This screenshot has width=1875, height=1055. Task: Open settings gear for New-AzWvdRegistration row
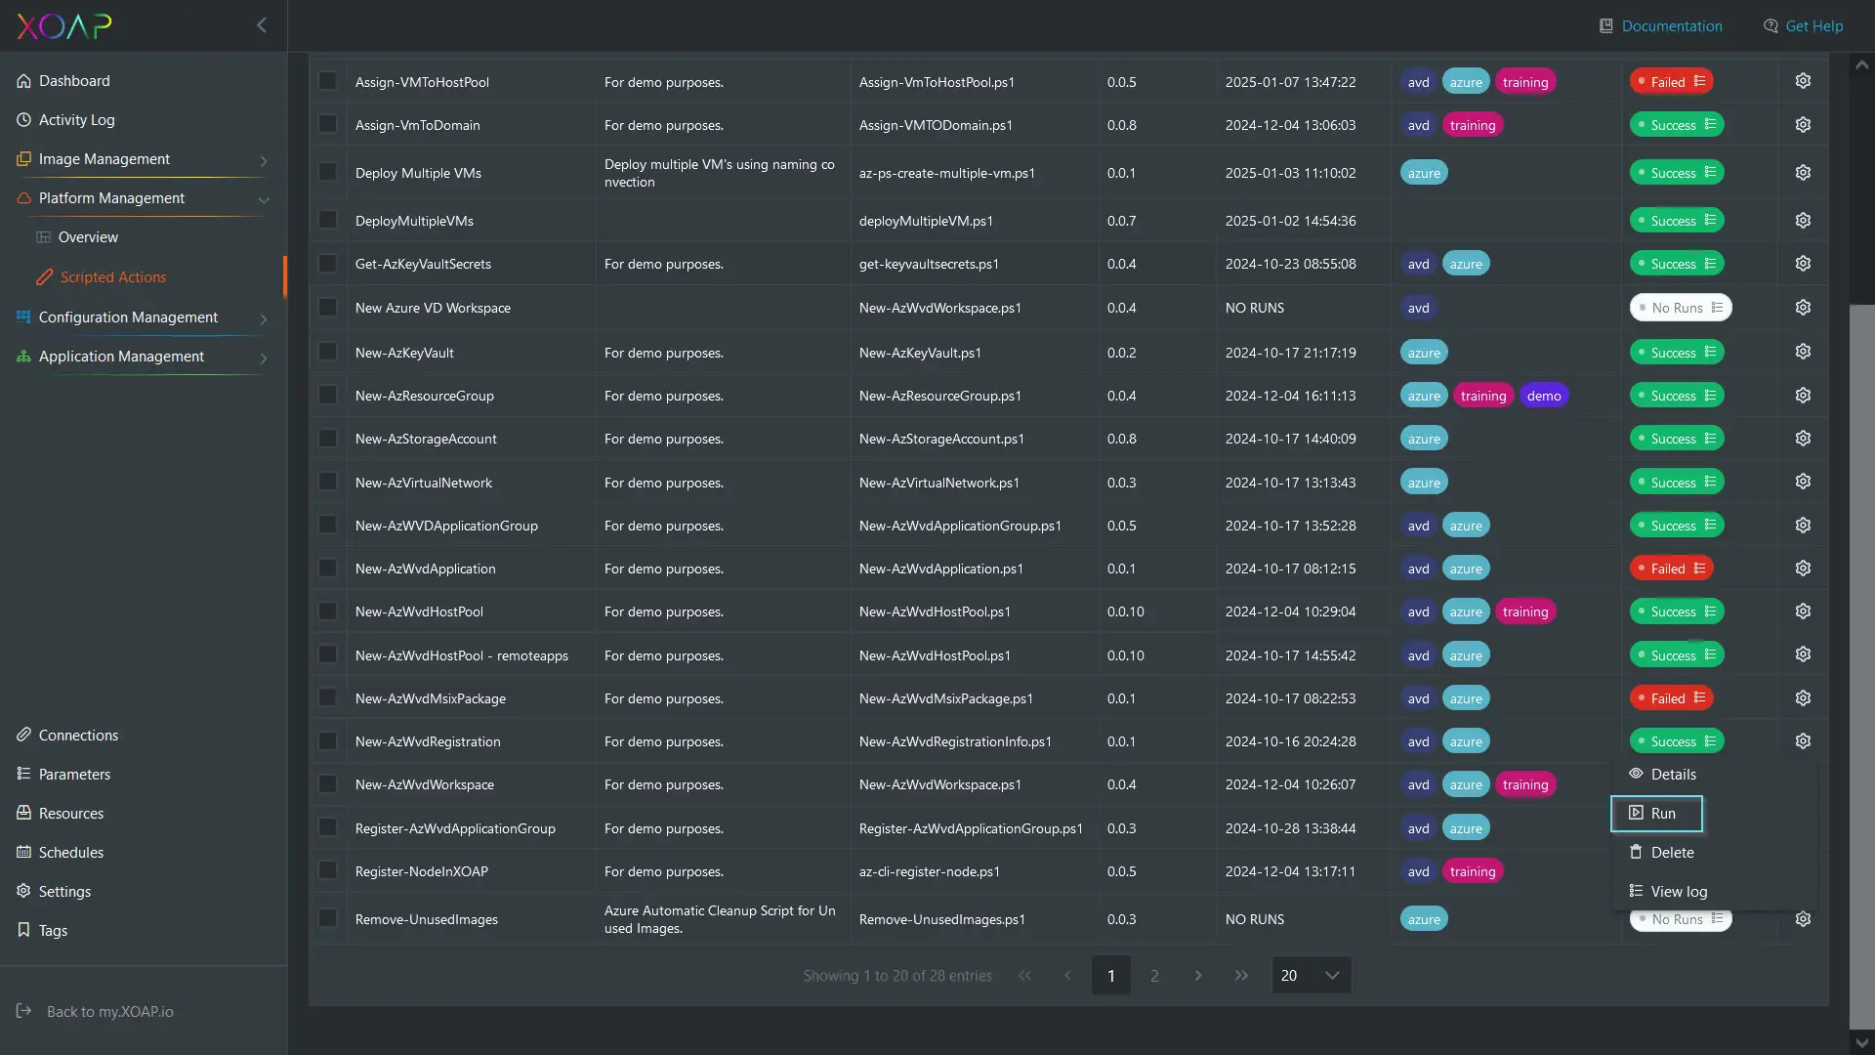pyautogui.click(x=1803, y=741)
